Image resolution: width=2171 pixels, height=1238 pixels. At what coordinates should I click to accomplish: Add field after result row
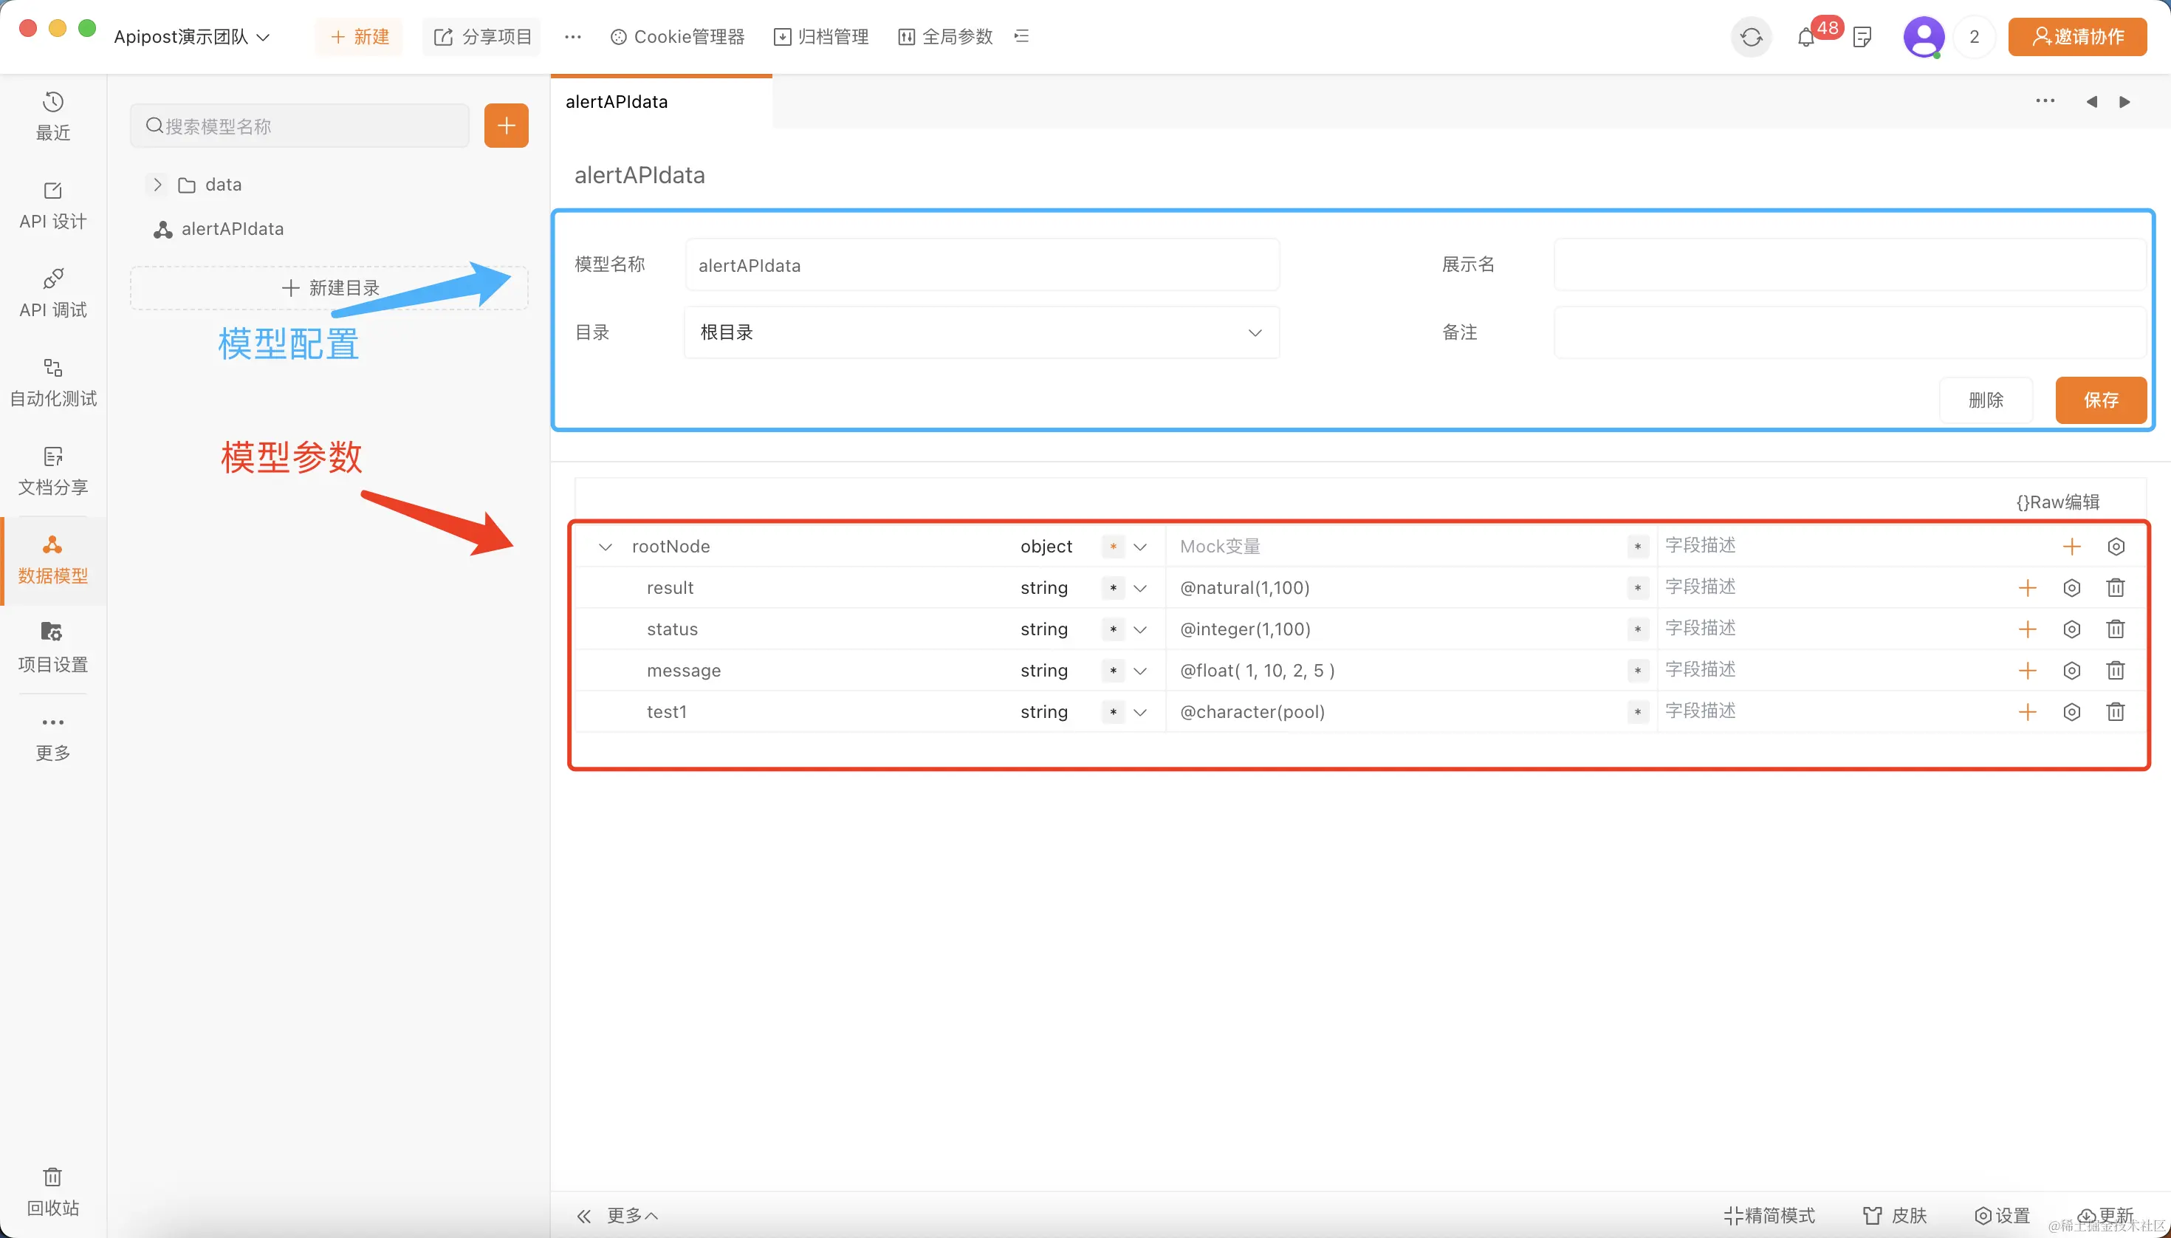(x=2027, y=587)
